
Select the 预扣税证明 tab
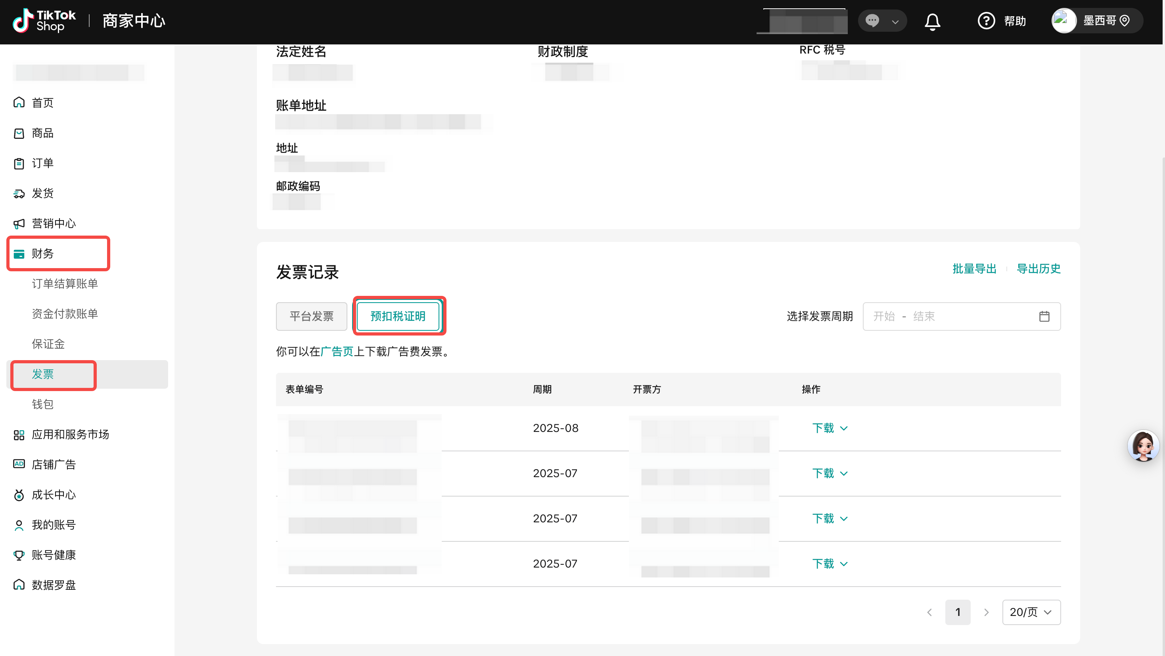coord(398,316)
